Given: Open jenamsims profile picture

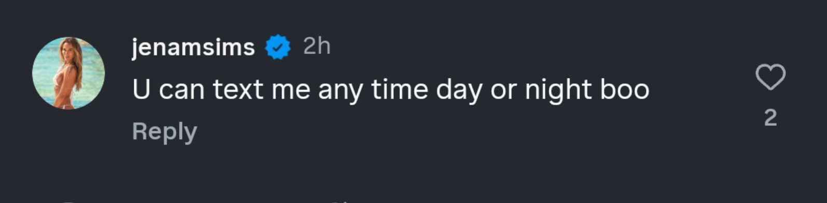Looking at the screenshot, I should click(x=68, y=73).
